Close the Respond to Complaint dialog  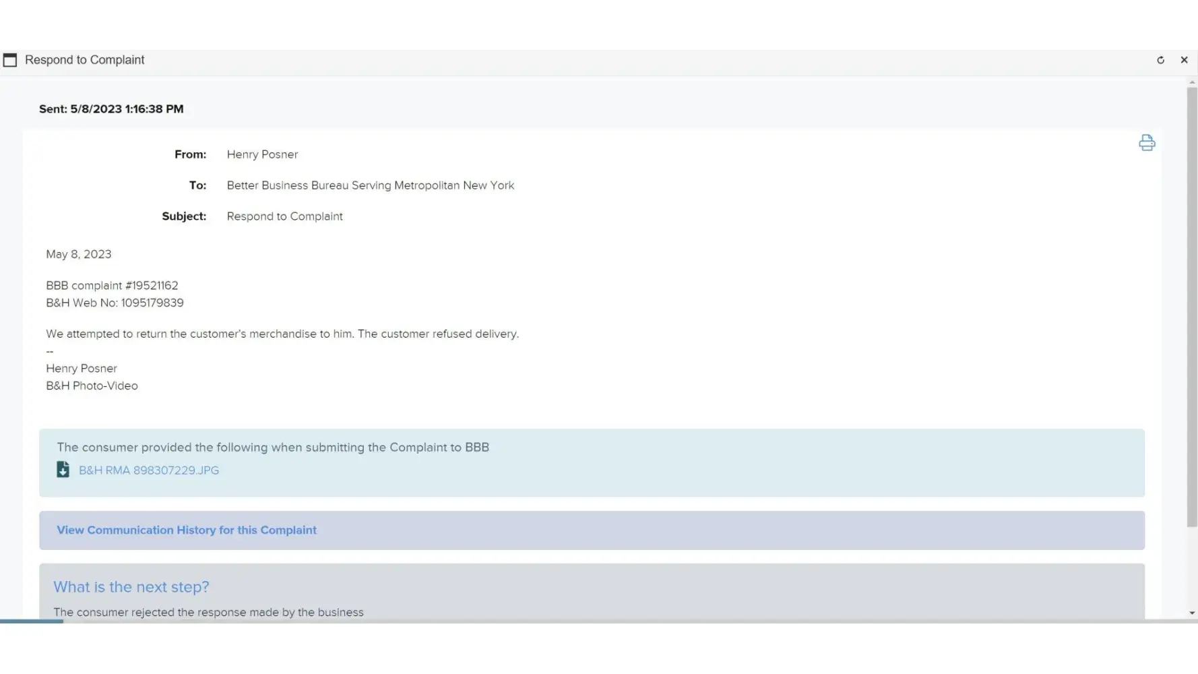coord(1184,60)
